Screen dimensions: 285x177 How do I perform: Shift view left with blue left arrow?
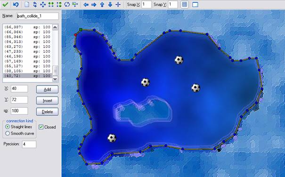(x=86, y=5)
